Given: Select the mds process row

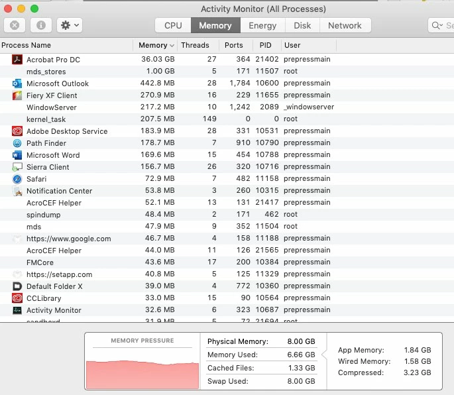Looking at the screenshot, I should [227, 226].
